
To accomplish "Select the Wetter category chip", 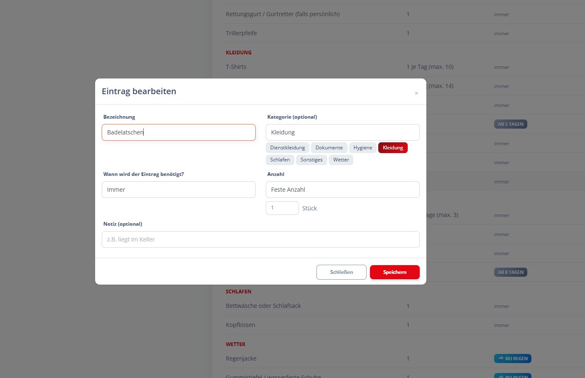I will point(341,160).
